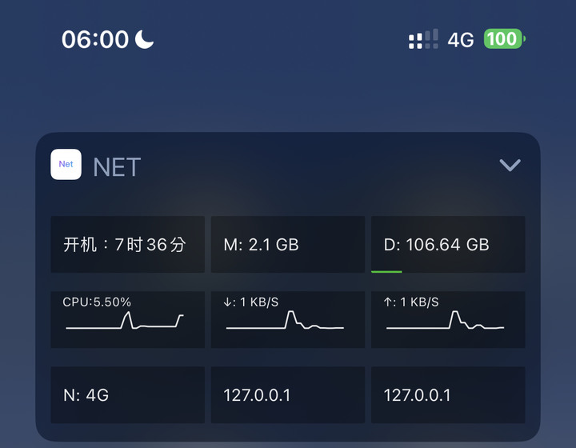Tap the NET widget title text
This screenshot has height=448, width=576.
click(117, 167)
